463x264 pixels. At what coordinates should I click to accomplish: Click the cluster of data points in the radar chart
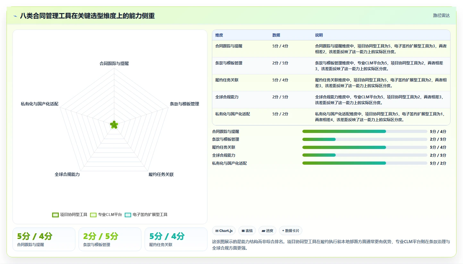pyautogui.click(x=114, y=125)
